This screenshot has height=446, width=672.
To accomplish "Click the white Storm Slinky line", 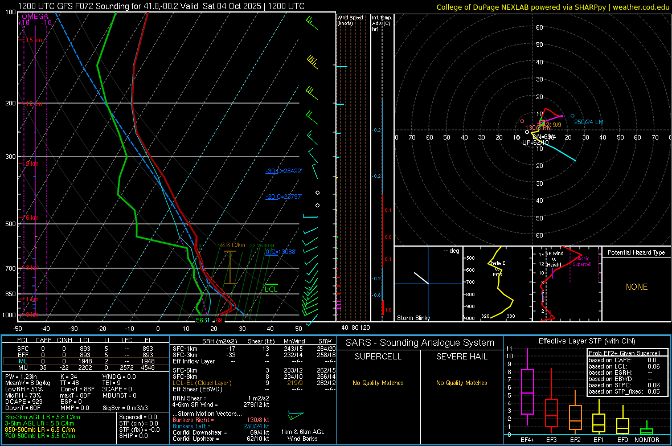I will pos(421,278).
